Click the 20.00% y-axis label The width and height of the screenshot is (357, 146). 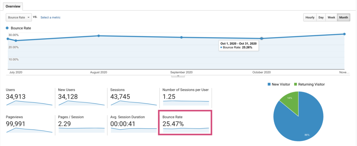[14, 47]
